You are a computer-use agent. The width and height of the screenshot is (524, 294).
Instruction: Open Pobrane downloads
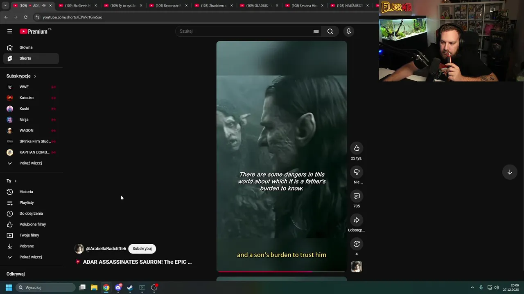(31, 246)
